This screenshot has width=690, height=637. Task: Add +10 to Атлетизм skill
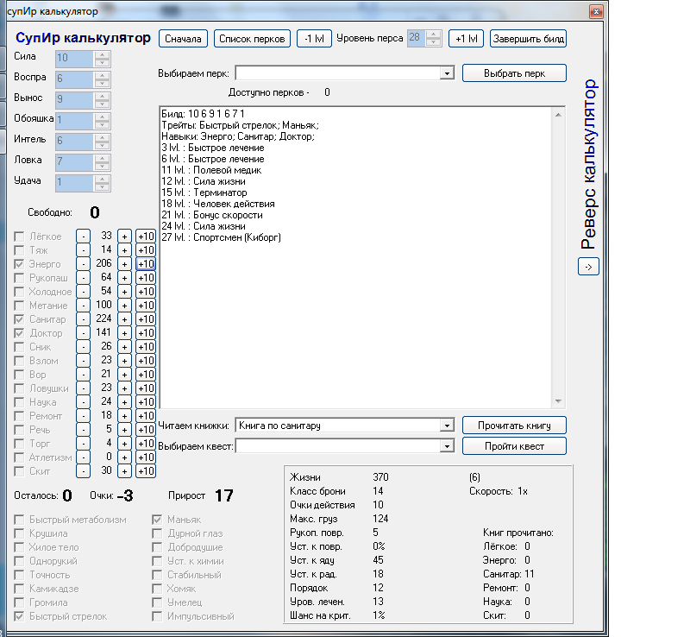tap(146, 457)
